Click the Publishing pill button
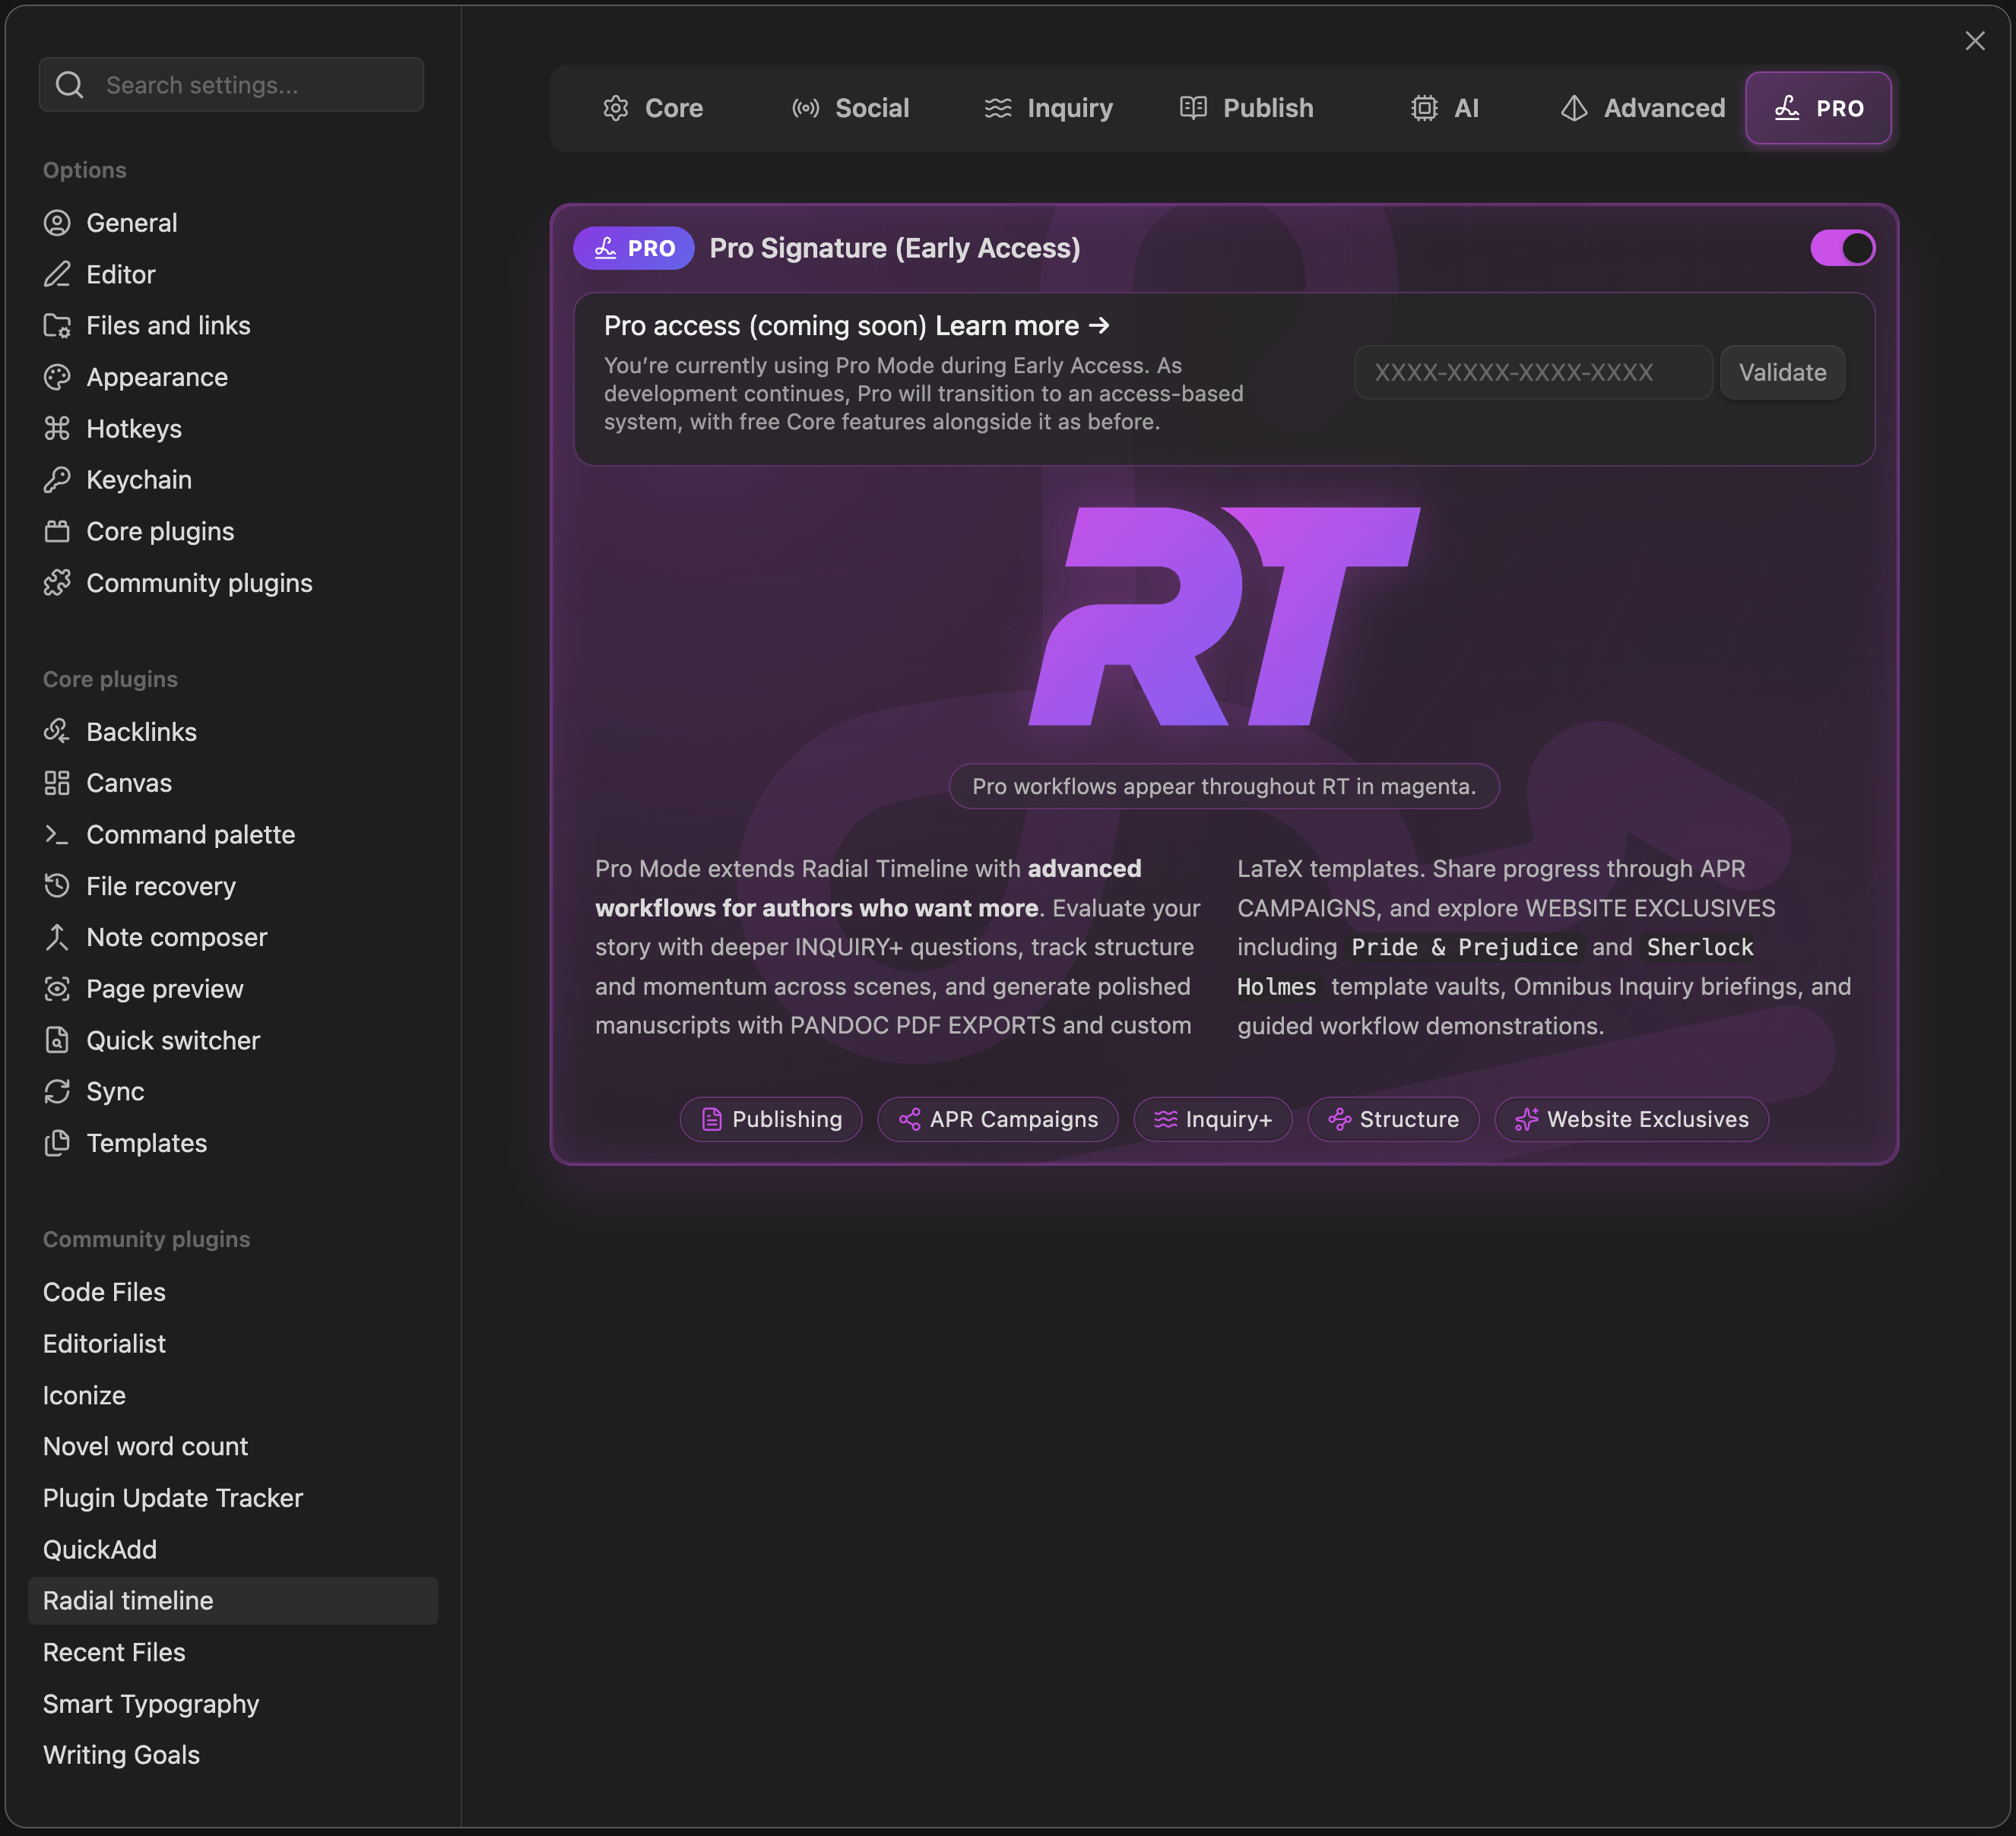The height and width of the screenshot is (1836, 2016). (x=771, y=1119)
